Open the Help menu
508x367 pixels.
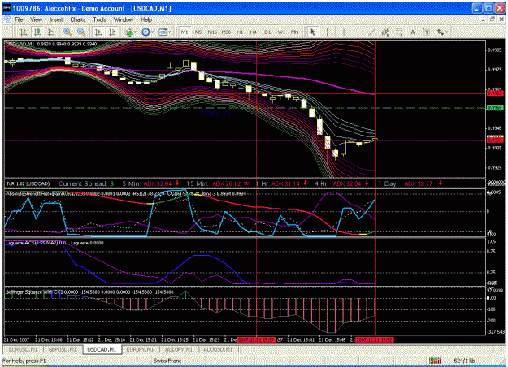click(146, 19)
